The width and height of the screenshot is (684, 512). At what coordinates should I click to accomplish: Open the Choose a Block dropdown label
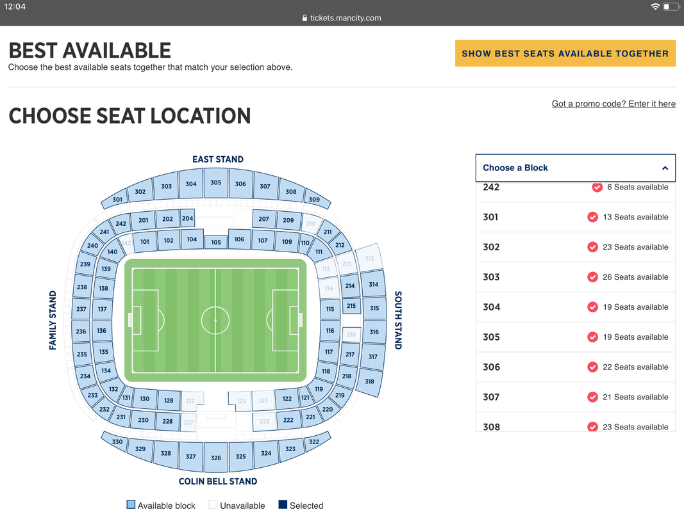515,168
